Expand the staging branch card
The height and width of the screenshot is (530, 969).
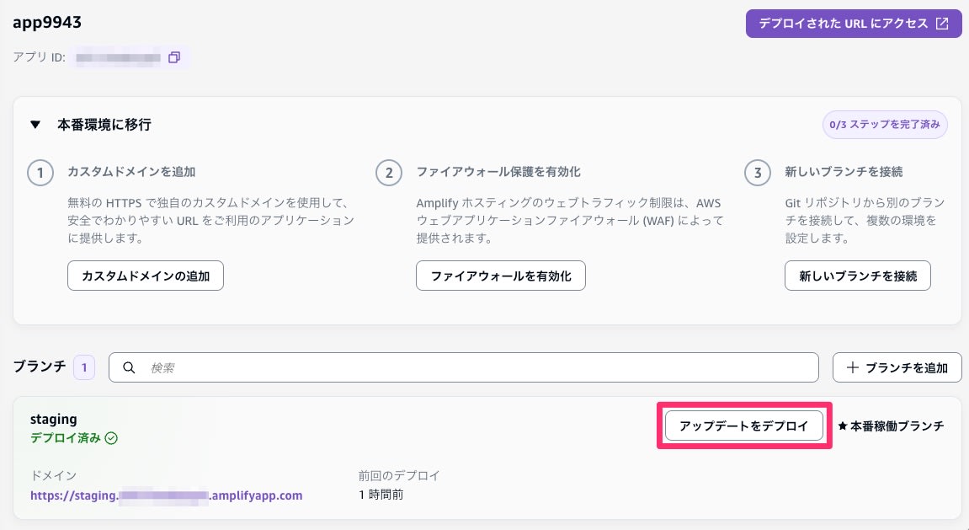click(x=53, y=419)
